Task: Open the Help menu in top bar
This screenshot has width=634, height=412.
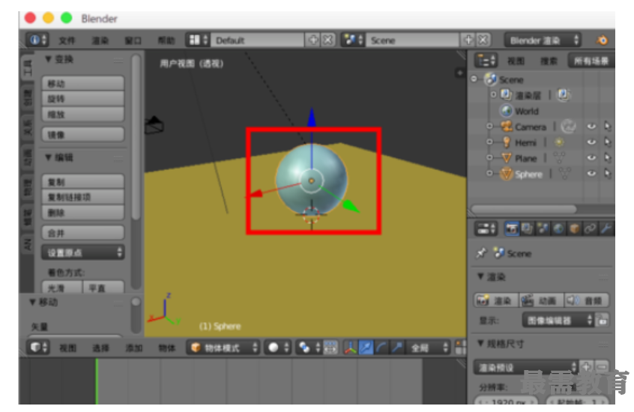Action: tap(166, 40)
